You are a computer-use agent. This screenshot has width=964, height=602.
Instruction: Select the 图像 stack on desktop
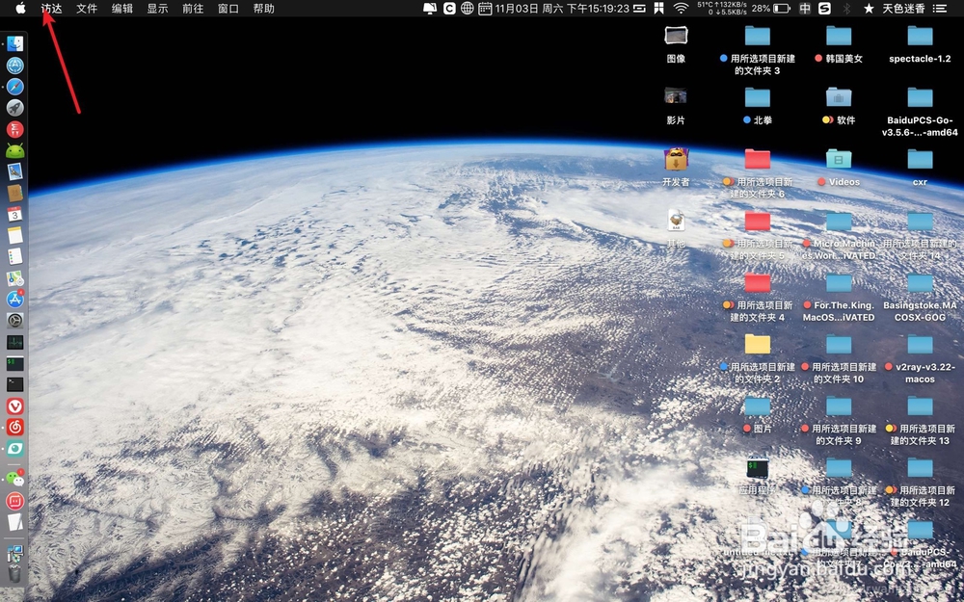[x=676, y=36]
